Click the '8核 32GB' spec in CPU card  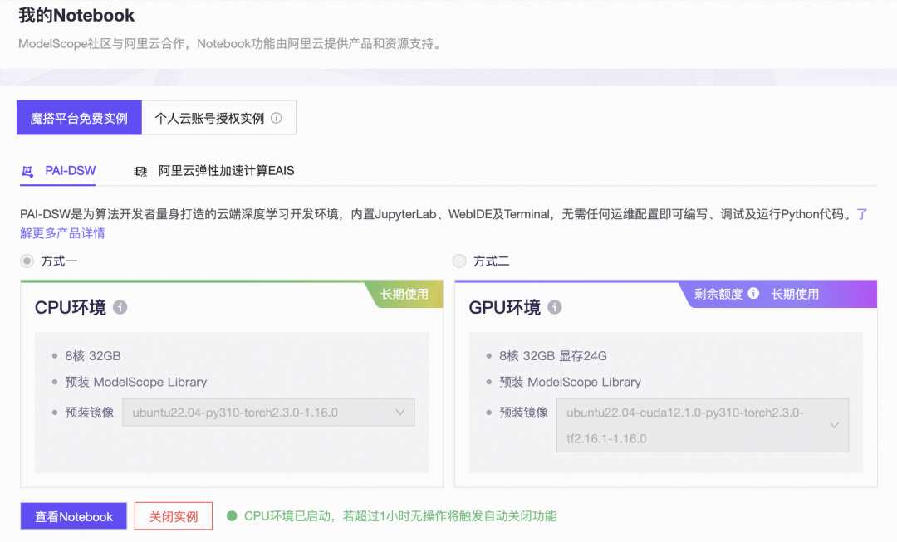pos(93,355)
